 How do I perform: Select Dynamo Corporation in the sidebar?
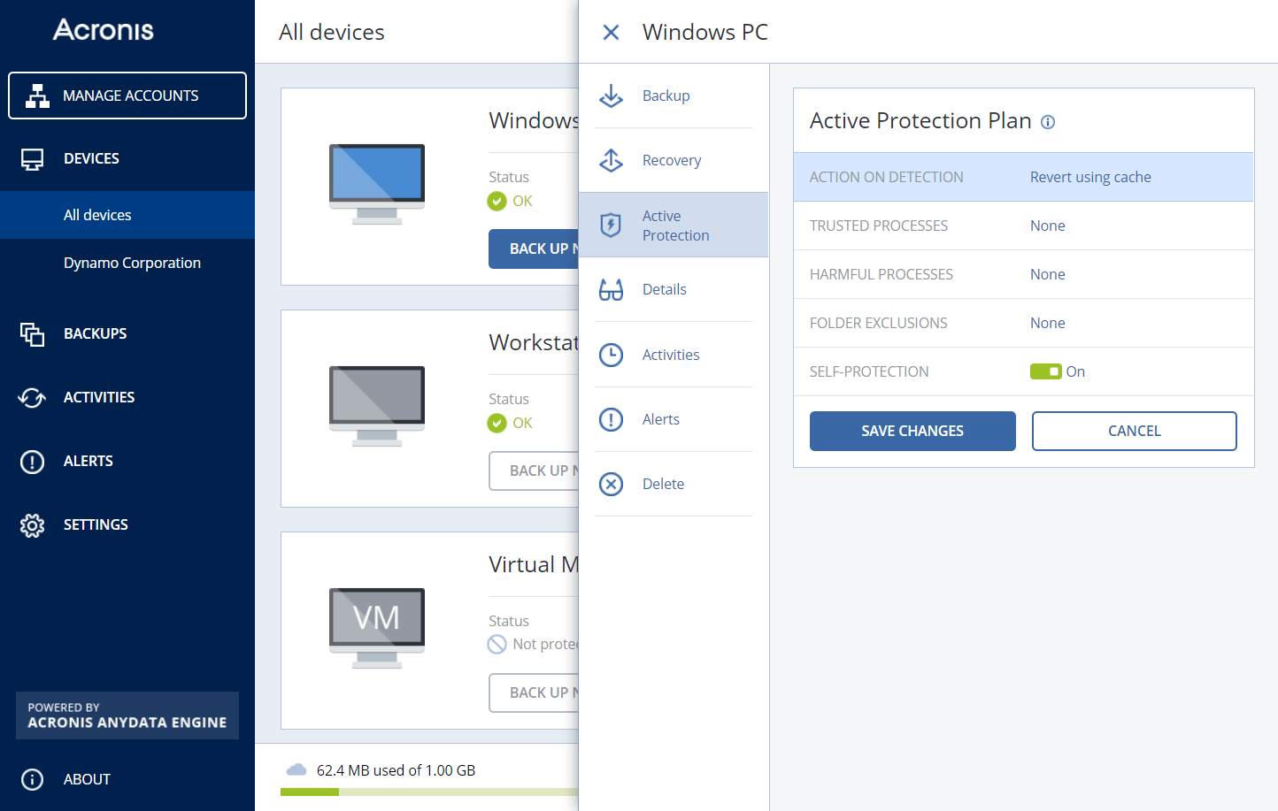pyautogui.click(x=132, y=263)
